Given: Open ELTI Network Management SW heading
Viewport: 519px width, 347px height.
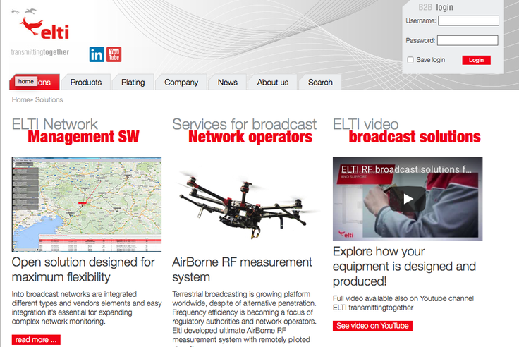Looking at the screenshot, I should pyautogui.click(x=75, y=130).
